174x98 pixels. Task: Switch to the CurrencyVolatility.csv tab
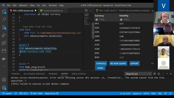coord(53,11)
